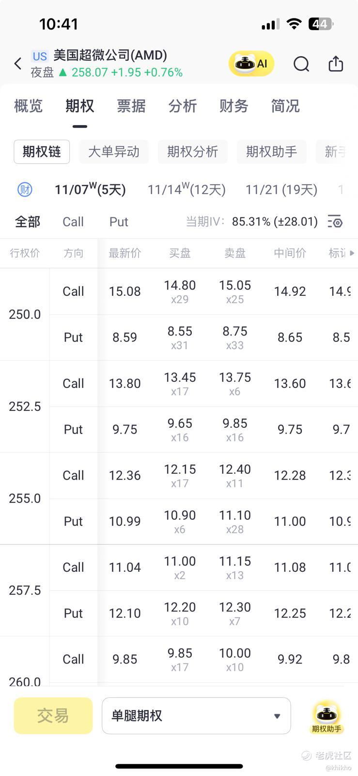Viewport: 358px width, 776px height.
Task: Open the 单腿期权 strategy dropdown
Action: (x=196, y=716)
